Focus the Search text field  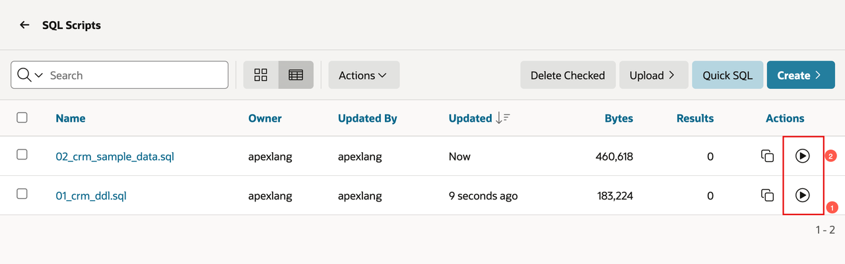coord(137,75)
